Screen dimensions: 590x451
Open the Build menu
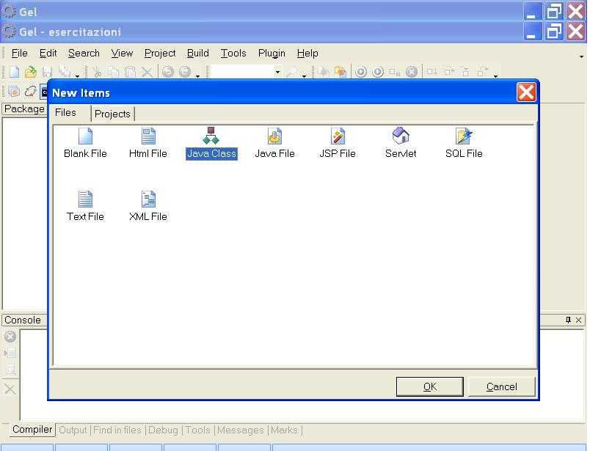coord(197,53)
